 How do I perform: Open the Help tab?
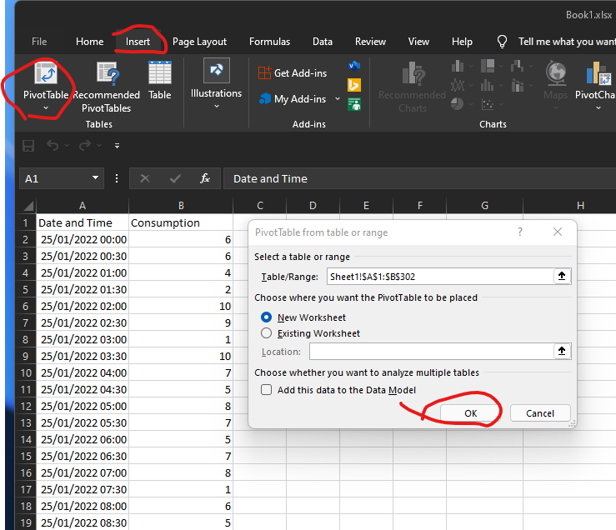462,42
